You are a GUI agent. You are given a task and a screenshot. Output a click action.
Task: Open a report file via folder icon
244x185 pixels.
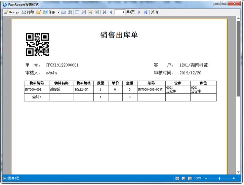tap(38, 12)
